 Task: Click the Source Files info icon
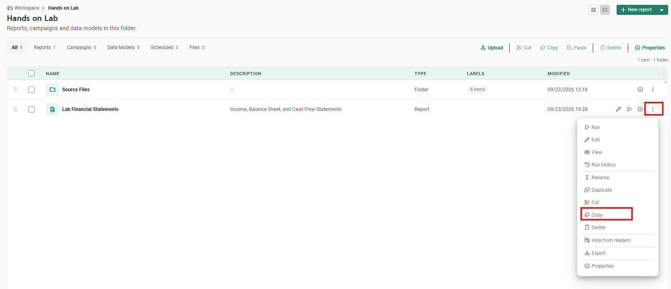(640, 90)
